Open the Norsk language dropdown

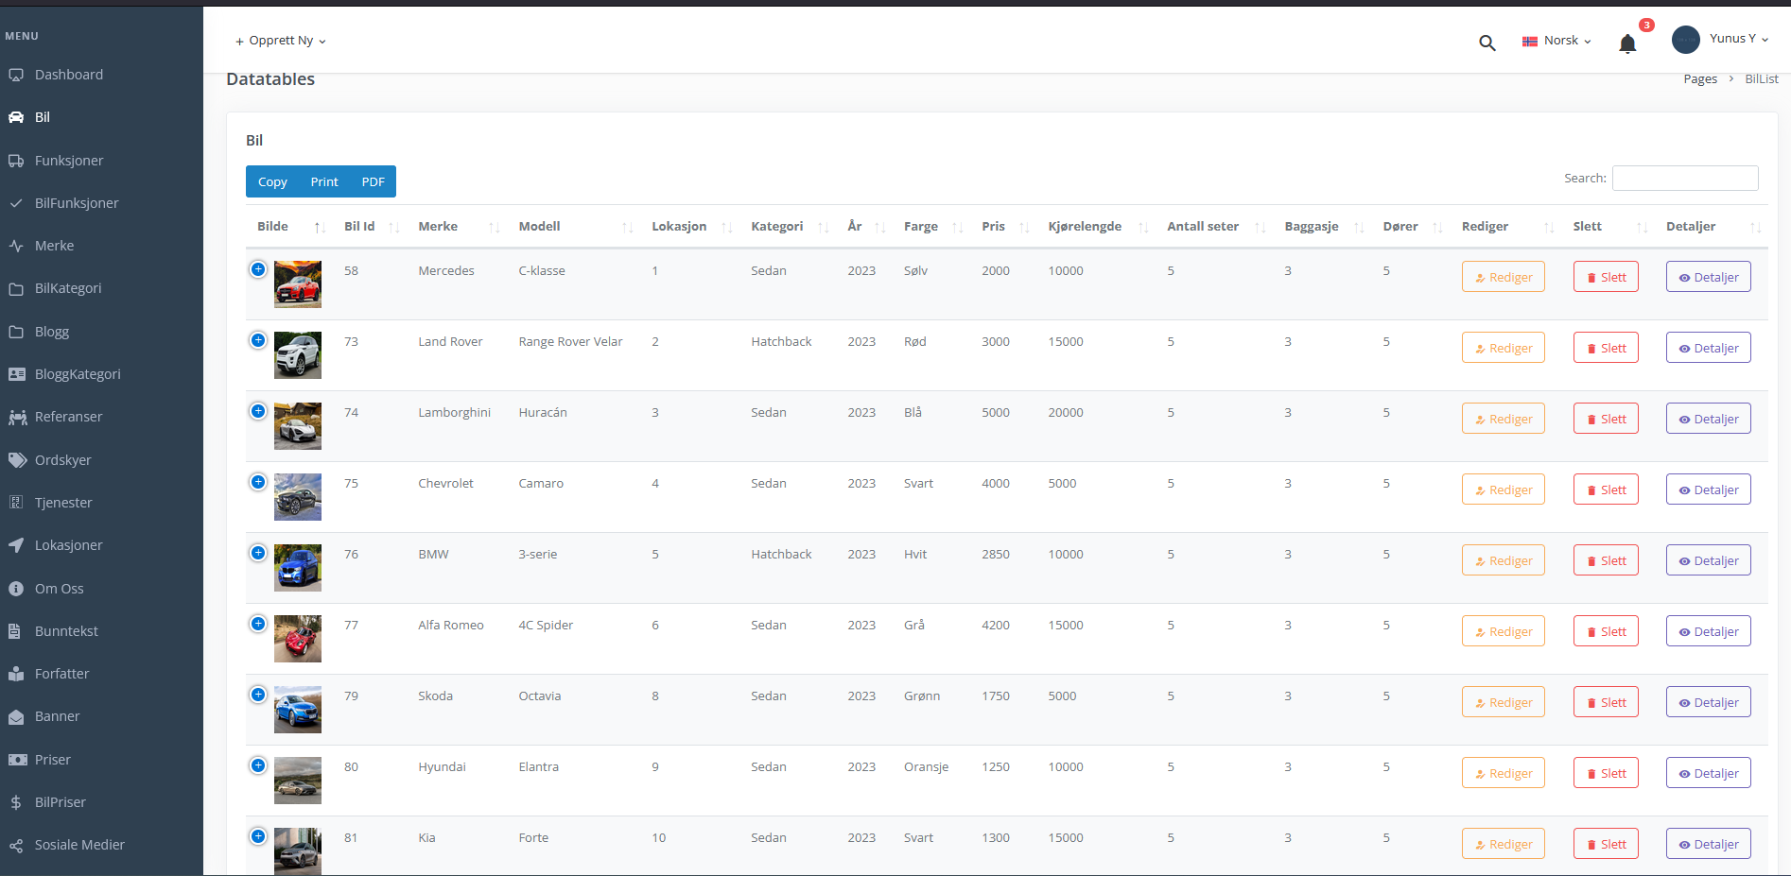1557,41
